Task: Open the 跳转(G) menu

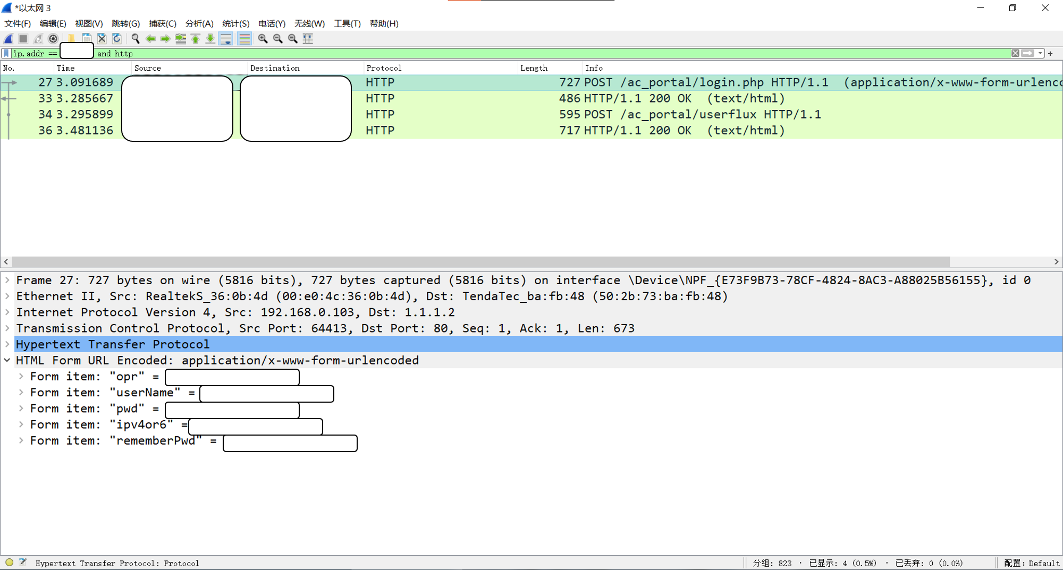Action: [125, 23]
